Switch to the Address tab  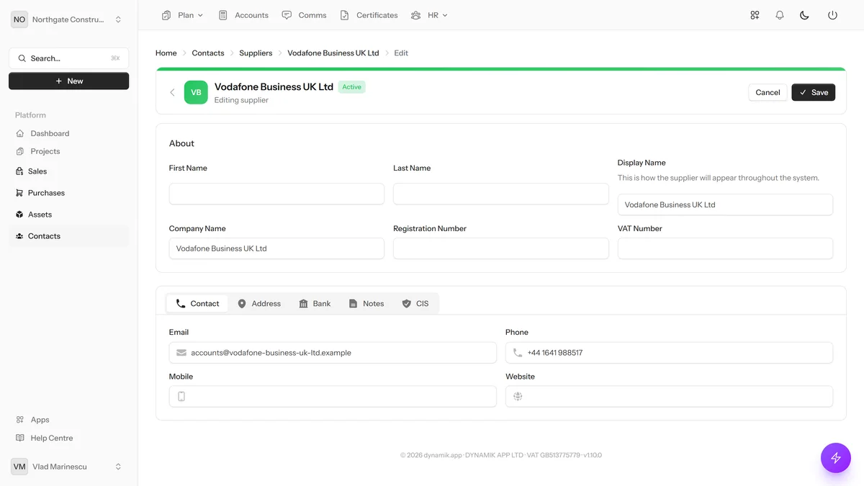(x=259, y=304)
